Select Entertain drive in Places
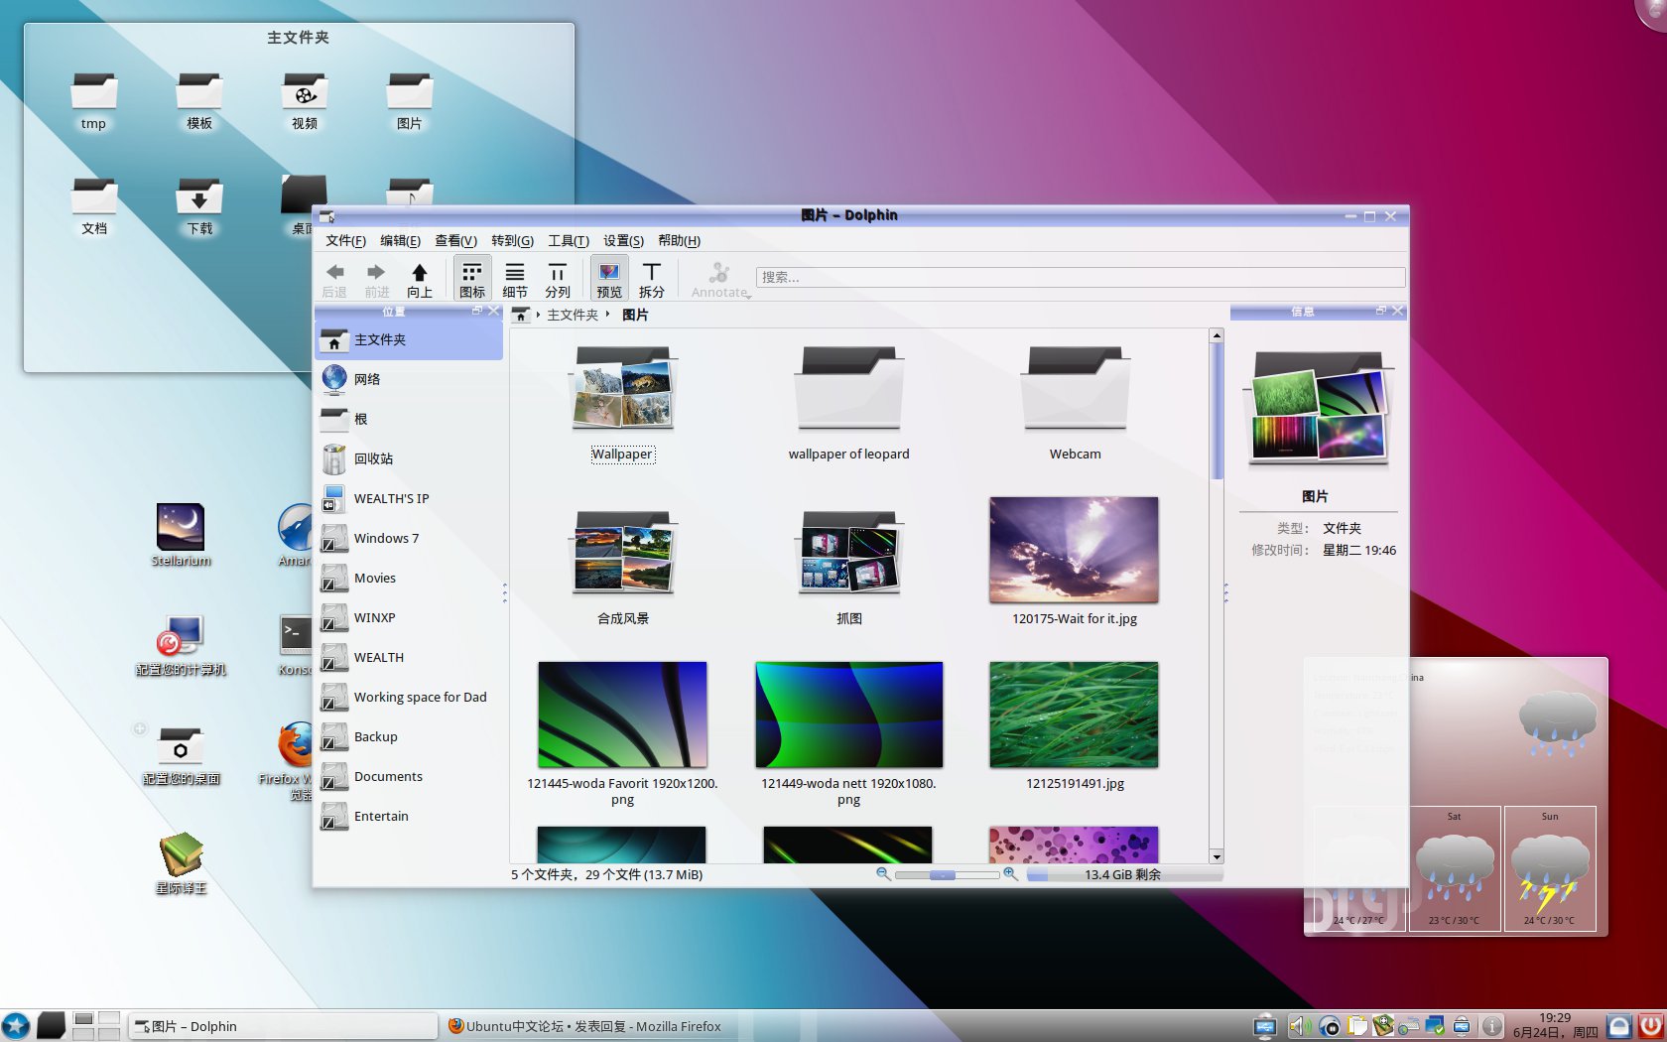 coord(409,816)
